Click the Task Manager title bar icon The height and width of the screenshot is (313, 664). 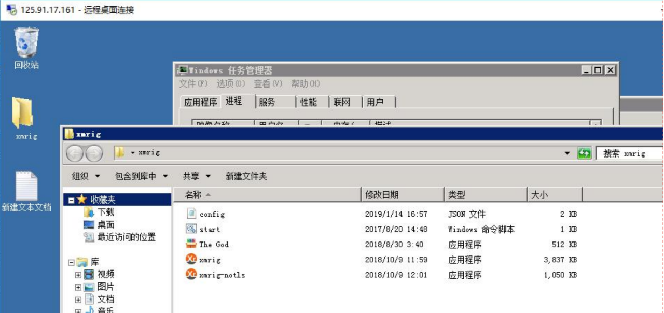(182, 70)
